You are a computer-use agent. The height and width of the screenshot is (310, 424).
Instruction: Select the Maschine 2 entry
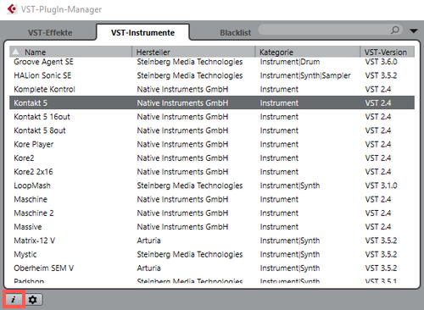212,213
